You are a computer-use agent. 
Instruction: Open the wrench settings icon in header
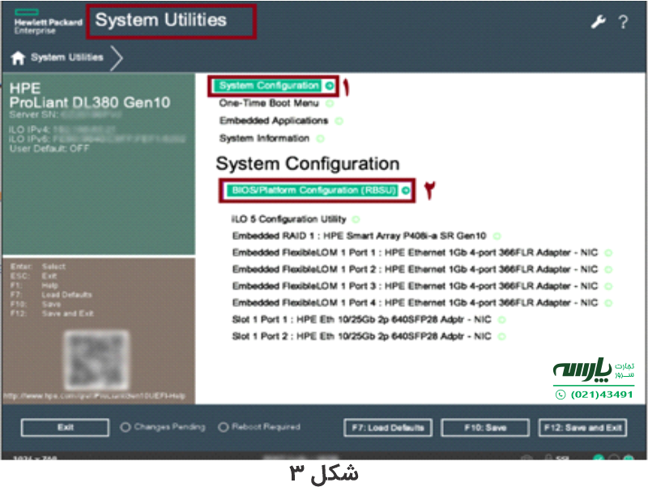tap(598, 22)
